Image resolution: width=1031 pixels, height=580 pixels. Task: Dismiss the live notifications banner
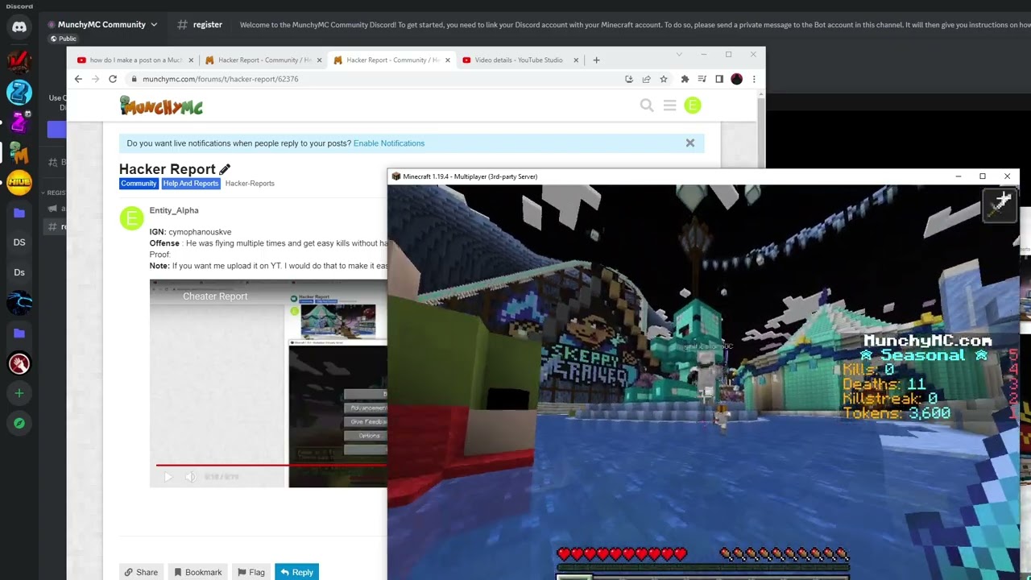coord(690,143)
